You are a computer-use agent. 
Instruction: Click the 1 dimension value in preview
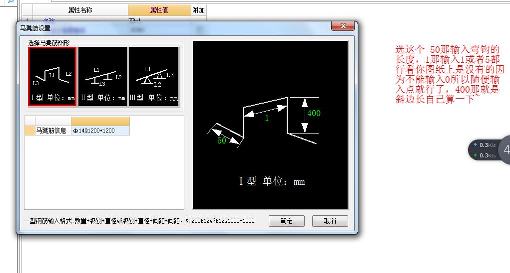[267, 118]
